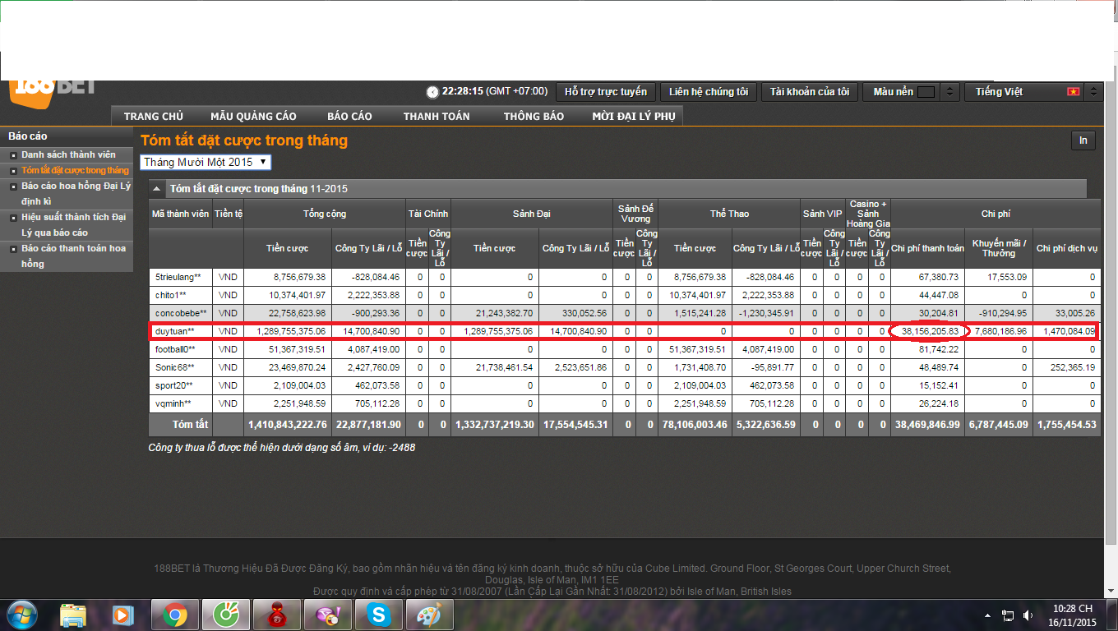The width and height of the screenshot is (1118, 631).
Task: Launch Windows Media Player from taskbar
Action: pos(123,615)
